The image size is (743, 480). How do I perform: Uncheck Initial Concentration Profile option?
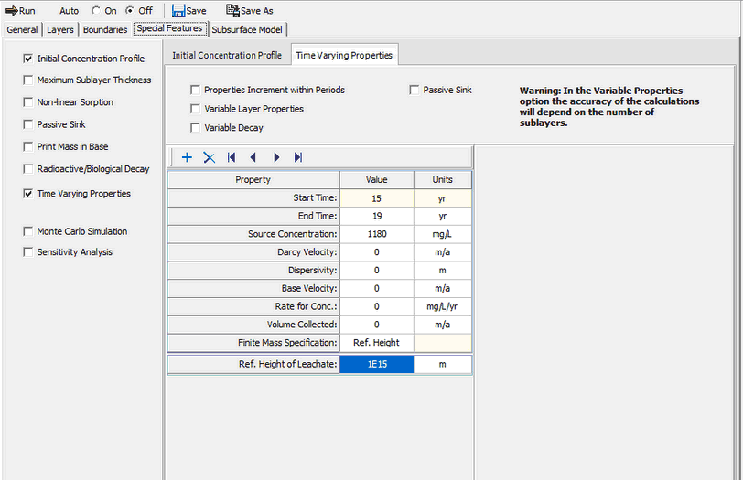(27, 59)
